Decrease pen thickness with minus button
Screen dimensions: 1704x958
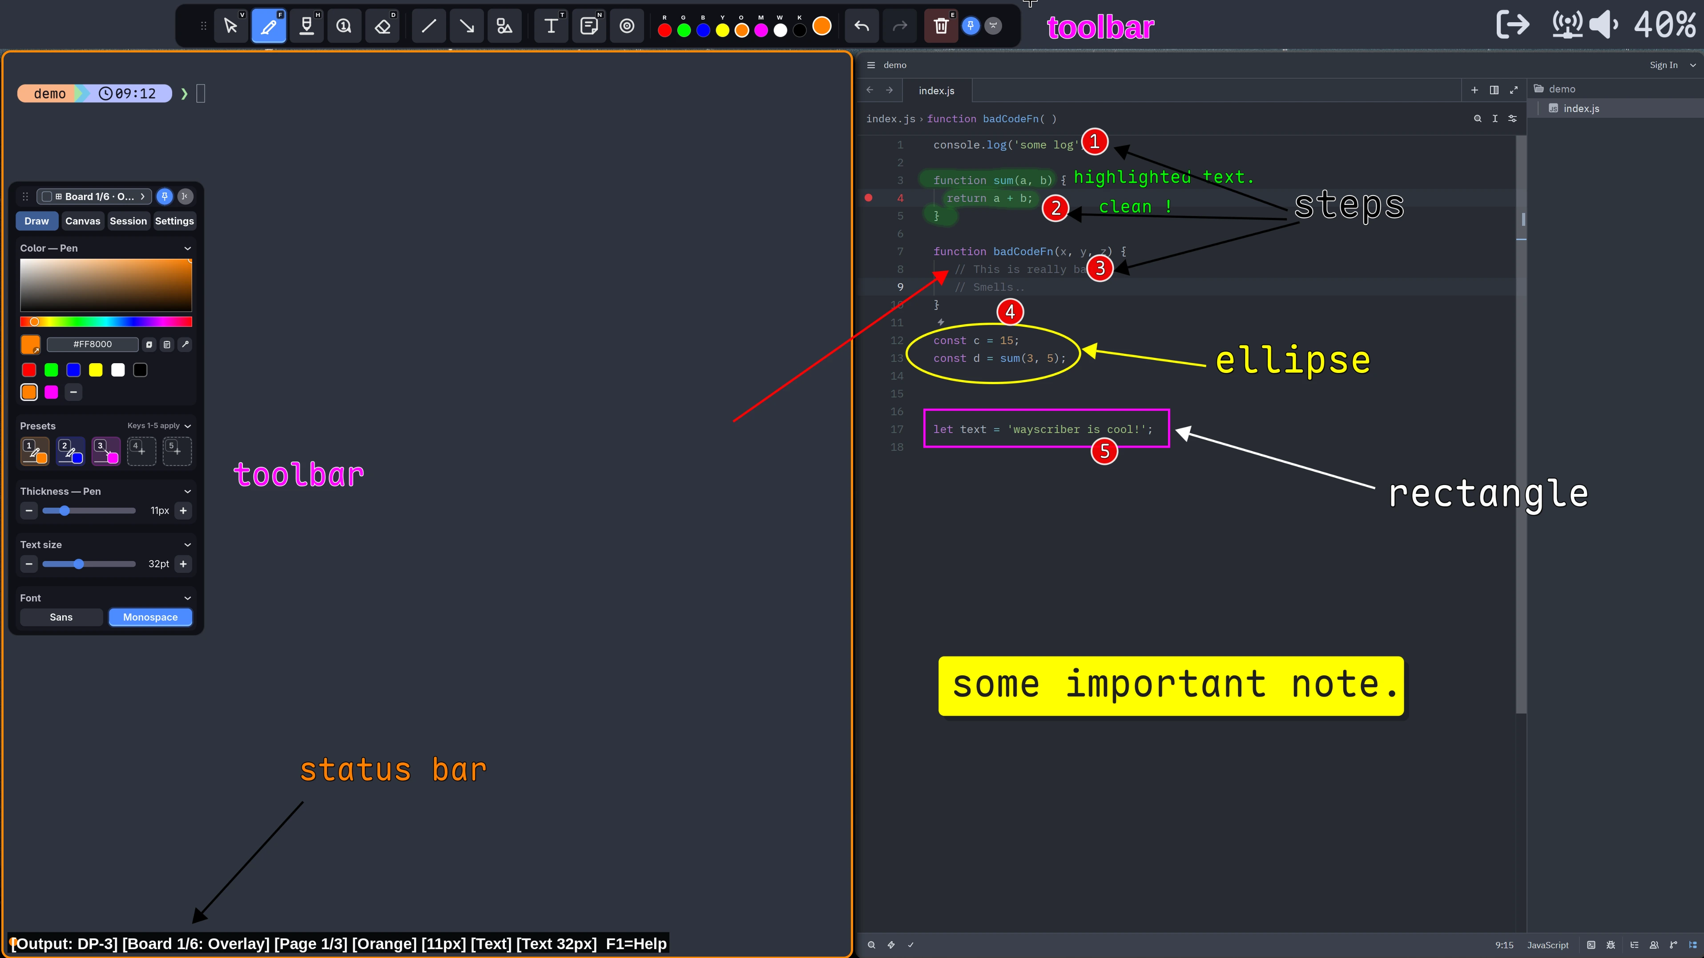click(x=28, y=510)
